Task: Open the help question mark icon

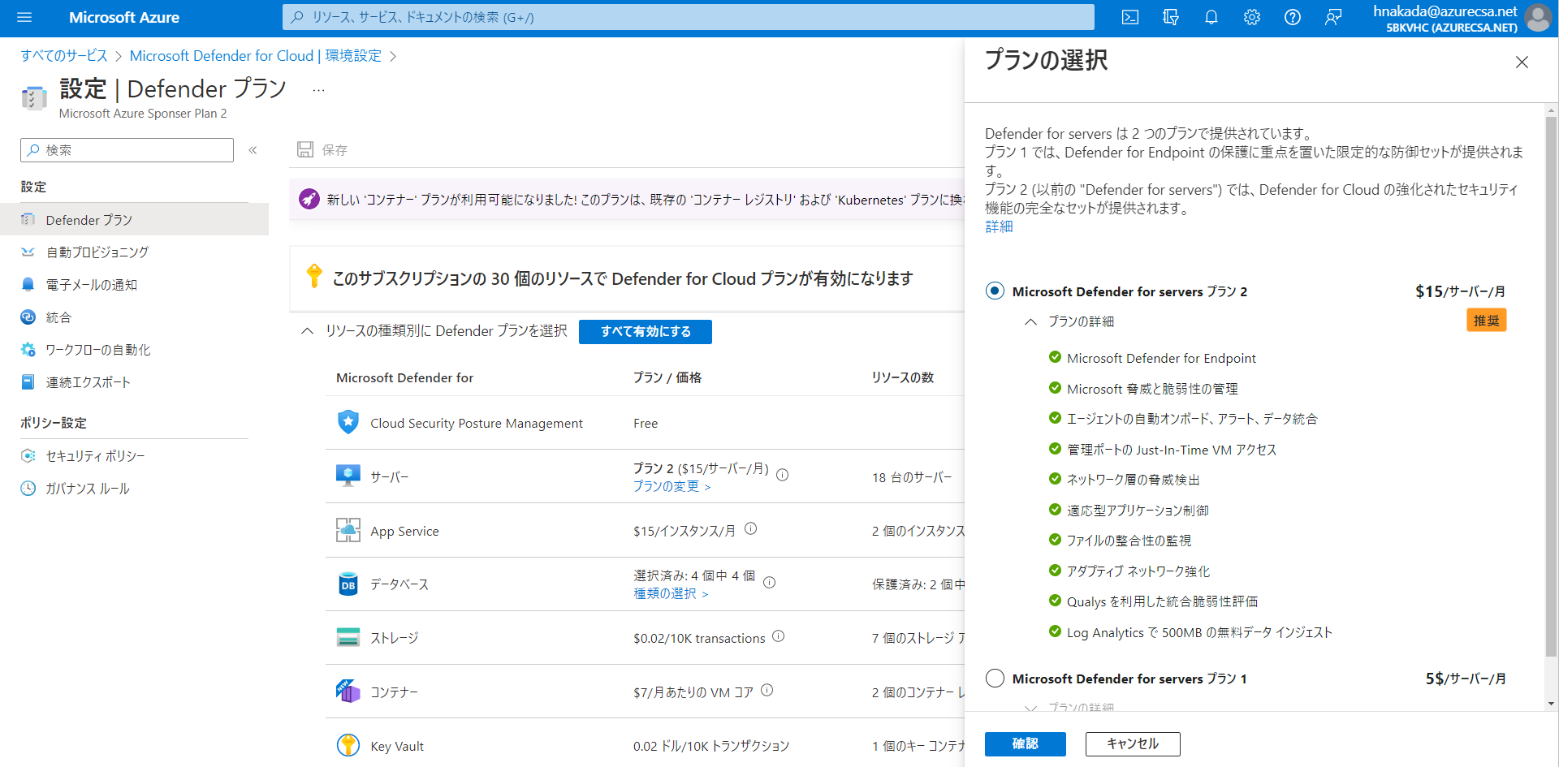Action: 1293,17
